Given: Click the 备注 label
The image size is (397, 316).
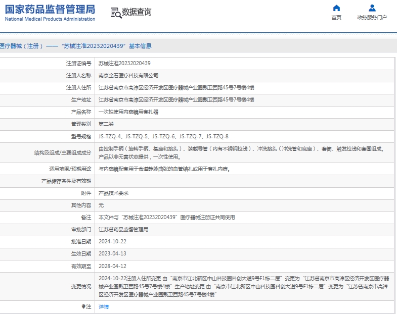Looking at the screenshot, I should click(86, 218).
